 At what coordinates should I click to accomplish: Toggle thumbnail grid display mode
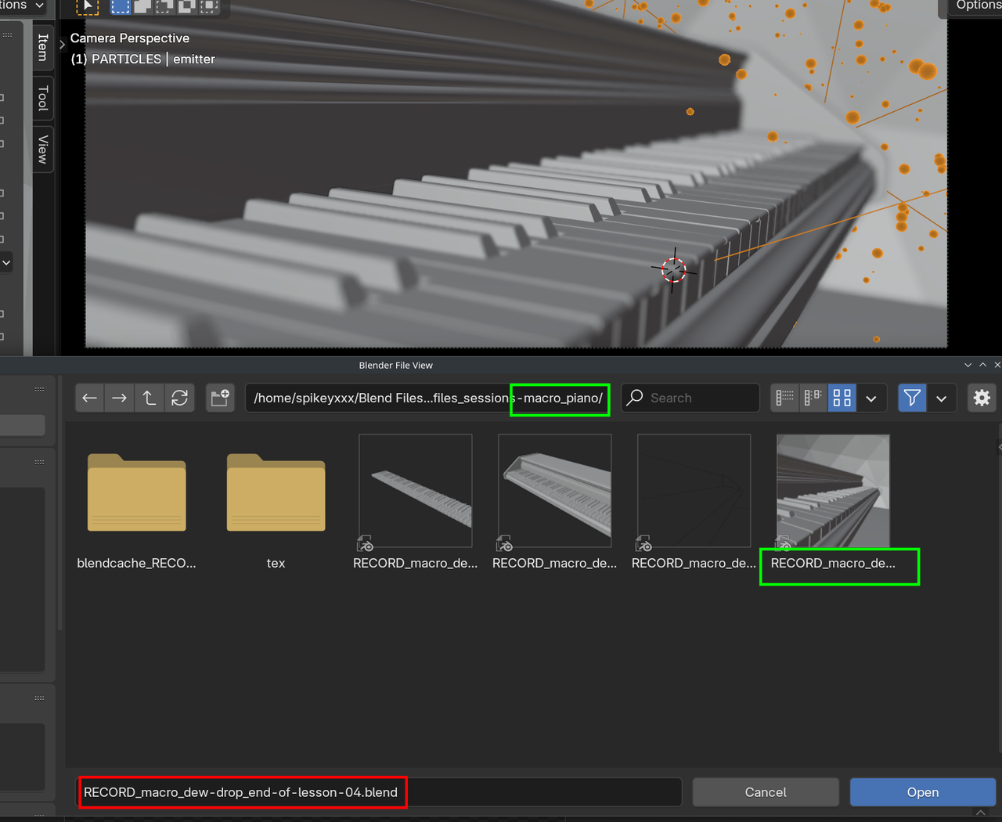842,398
